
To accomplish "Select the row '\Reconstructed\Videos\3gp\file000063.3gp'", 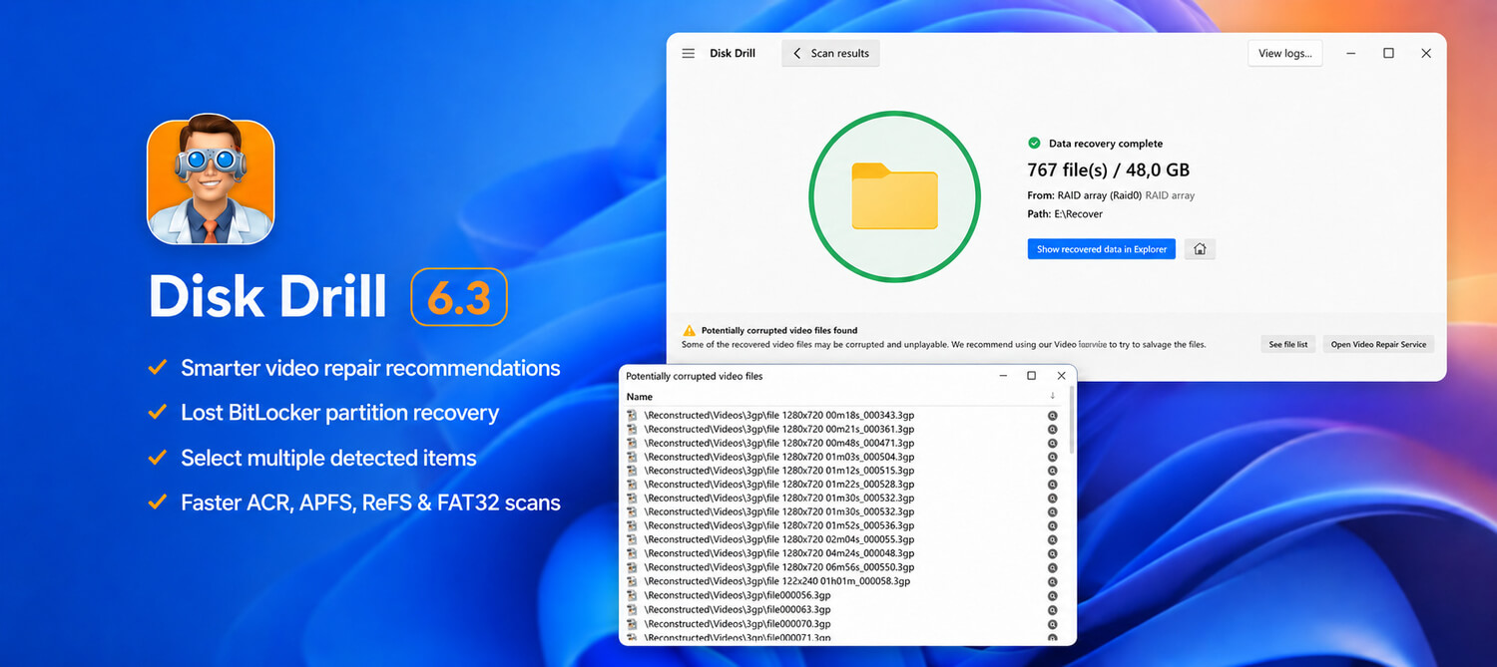I will (843, 609).
